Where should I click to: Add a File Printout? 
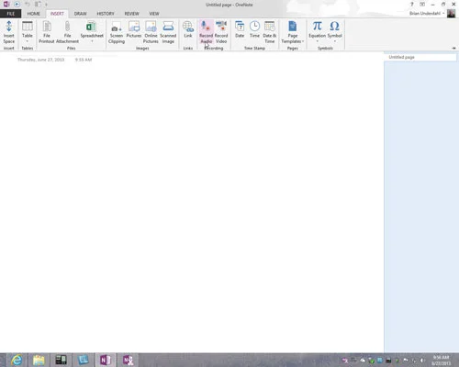(x=47, y=32)
